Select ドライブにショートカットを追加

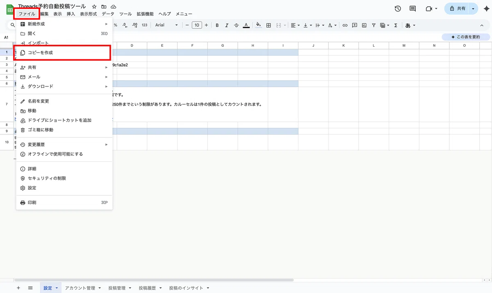(64, 120)
